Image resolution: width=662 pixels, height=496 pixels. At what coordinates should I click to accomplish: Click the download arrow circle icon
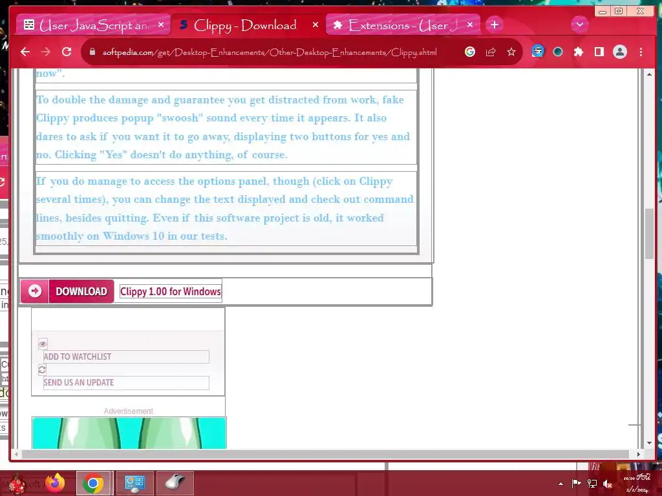tap(35, 291)
